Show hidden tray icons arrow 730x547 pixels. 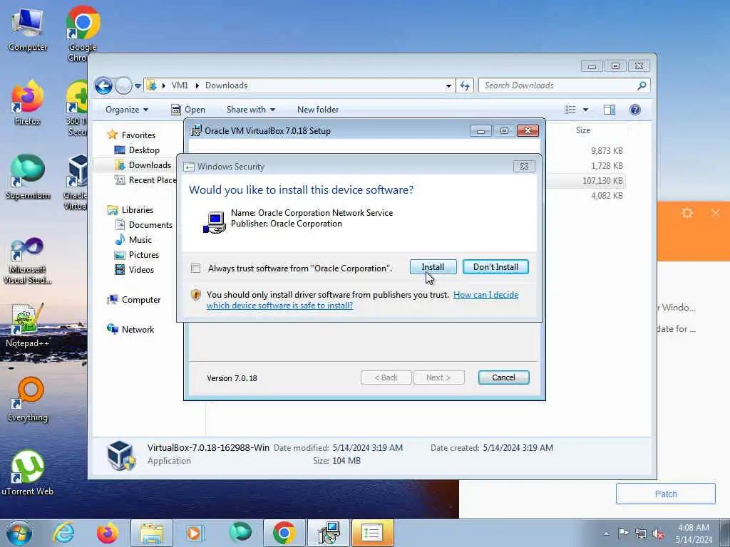coord(606,533)
